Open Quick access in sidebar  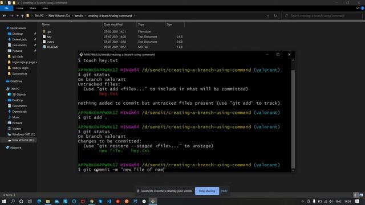tap(18, 28)
